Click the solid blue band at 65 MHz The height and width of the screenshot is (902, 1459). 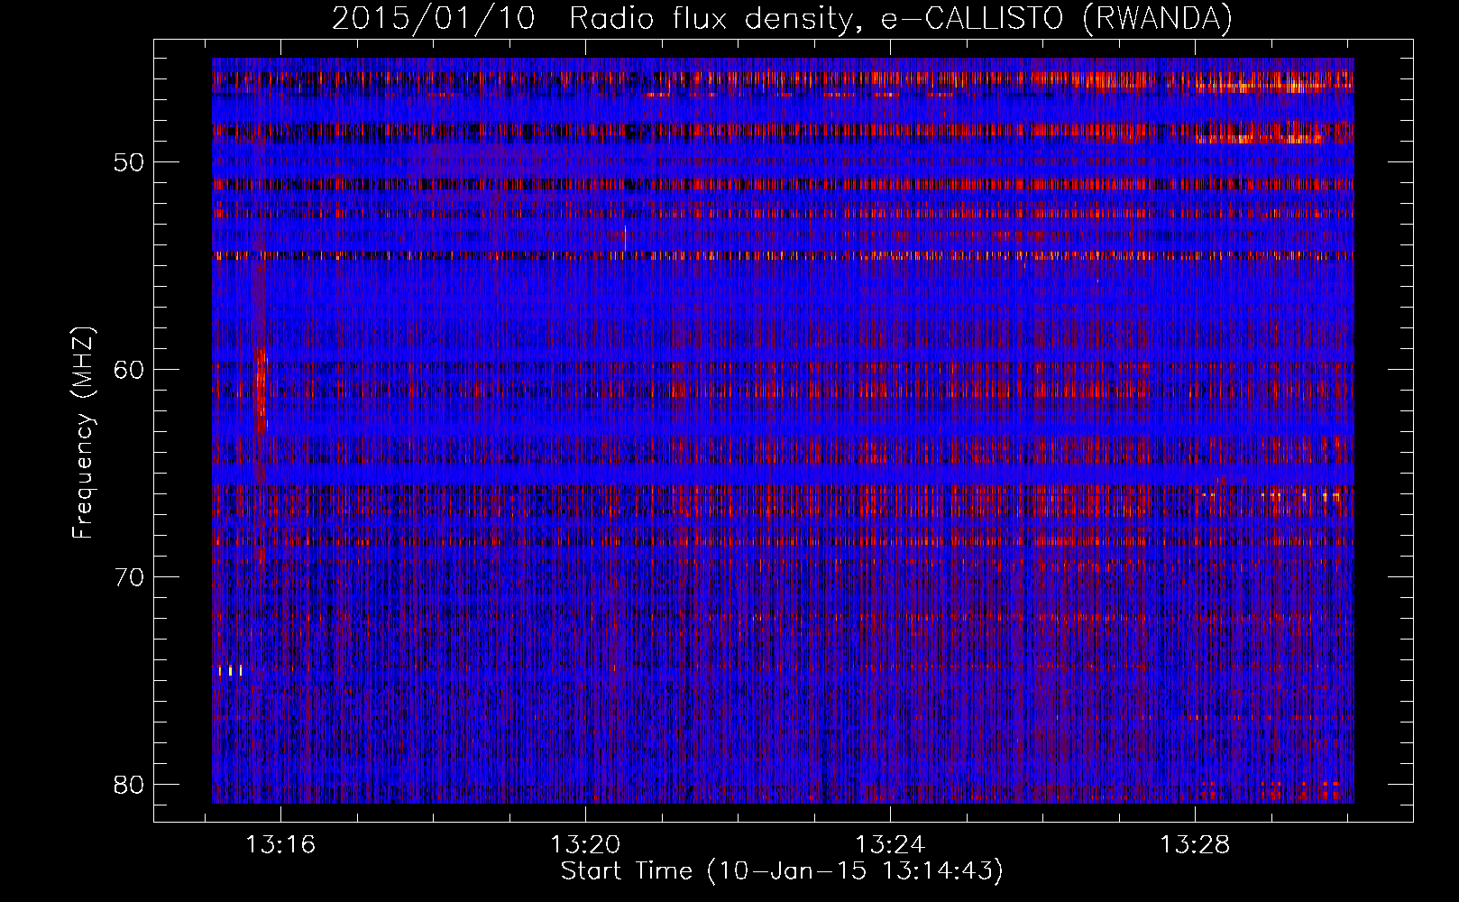[782, 474]
